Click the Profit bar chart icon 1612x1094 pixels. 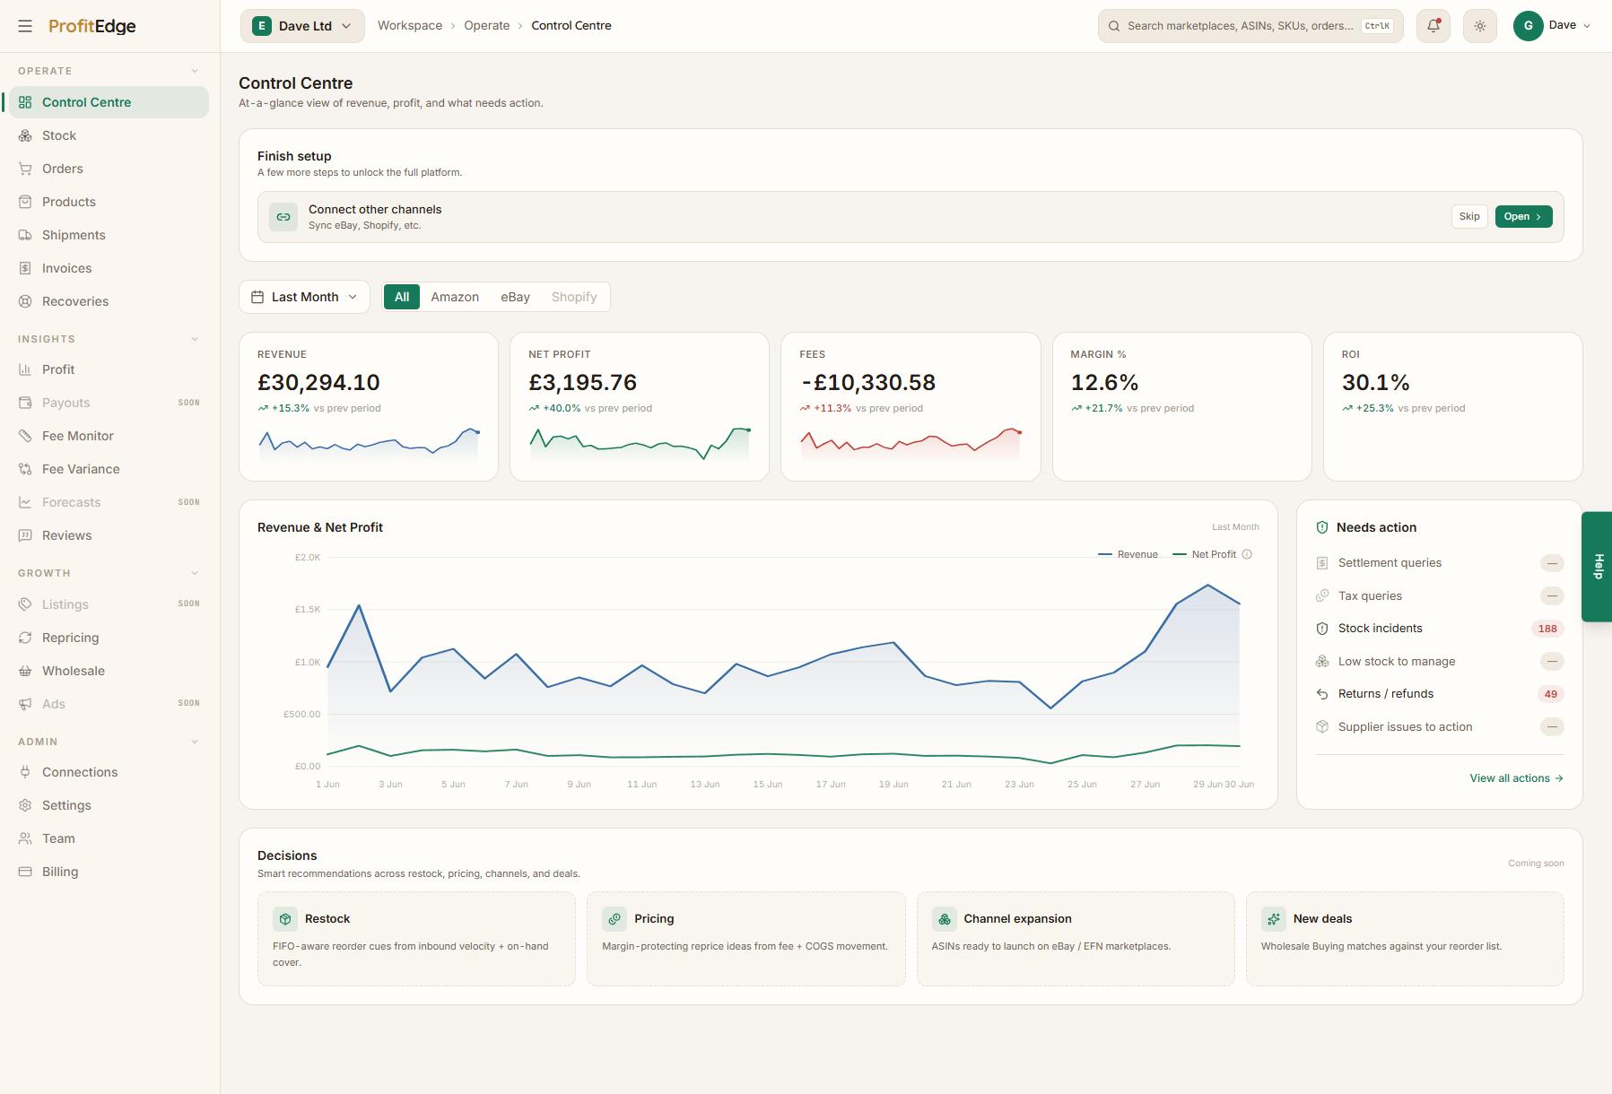pos(25,369)
